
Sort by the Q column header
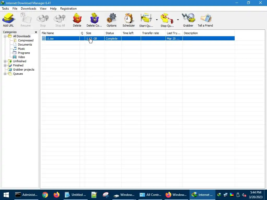(82, 33)
